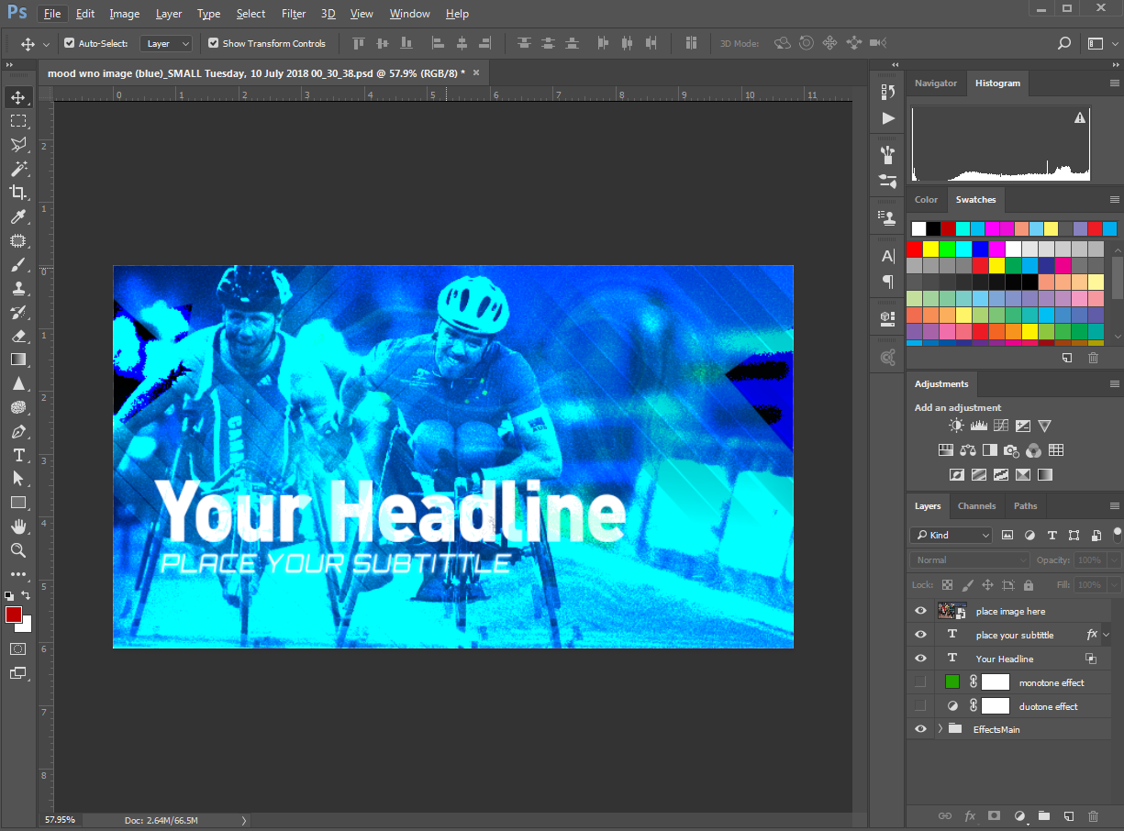
Task: Open the Layers panel flyout menu
Action: tap(1114, 506)
